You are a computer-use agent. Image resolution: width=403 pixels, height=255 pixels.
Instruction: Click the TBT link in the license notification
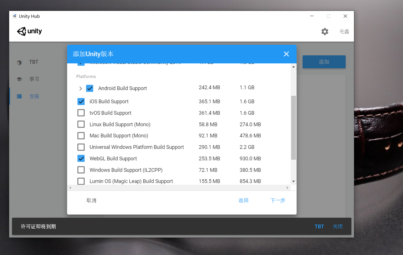tap(319, 227)
